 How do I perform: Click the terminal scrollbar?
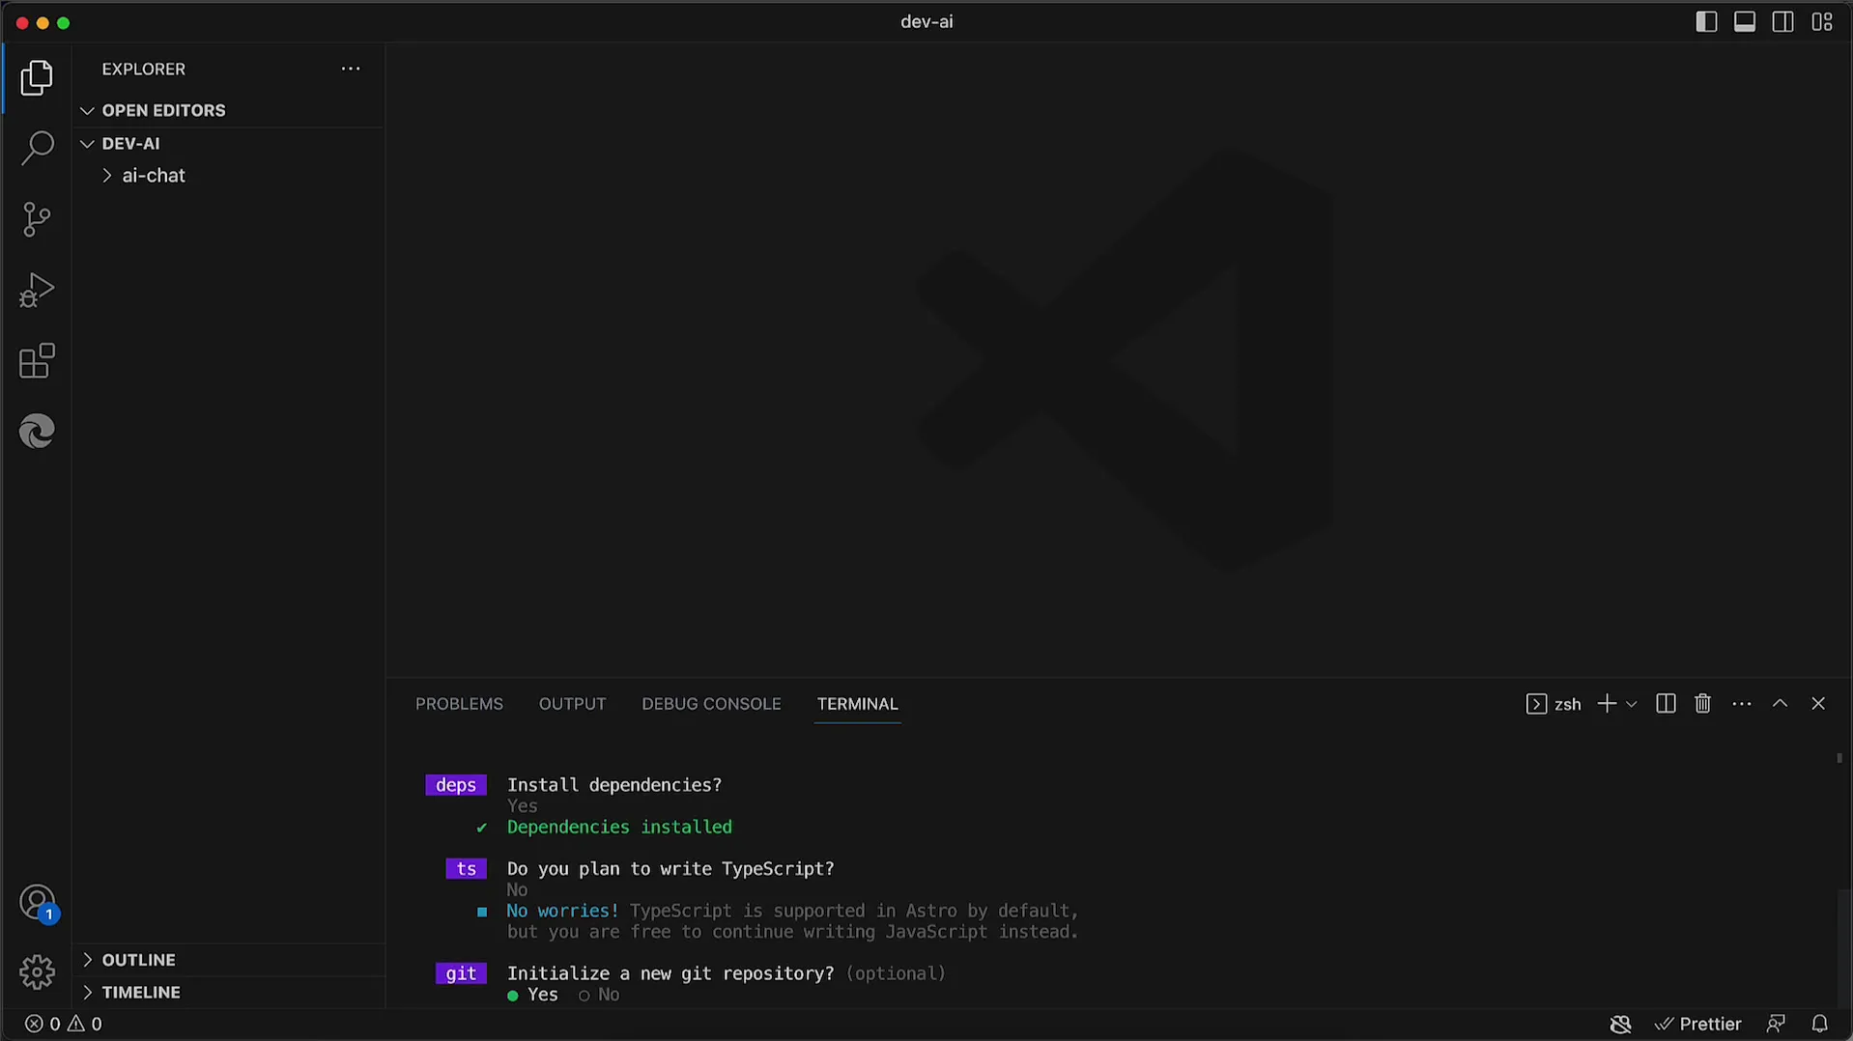pyautogui.click(x=1843, y=950)
